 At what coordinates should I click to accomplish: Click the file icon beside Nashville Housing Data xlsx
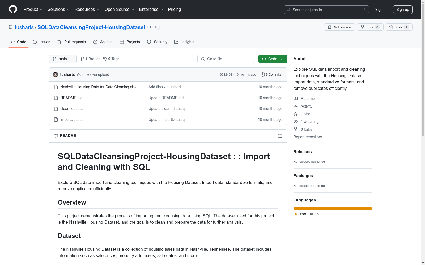(56, 87)
